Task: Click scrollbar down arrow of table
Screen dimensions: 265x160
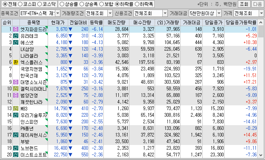Action: coord(261,155)
